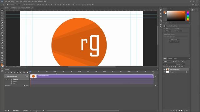The image size is (200, 112).
Task: Select the Pen tool
Action: pyautogui.click(x=2, y=46)
